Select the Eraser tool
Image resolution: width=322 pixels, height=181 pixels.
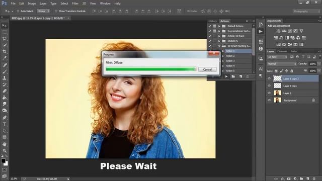pos(5,91)
